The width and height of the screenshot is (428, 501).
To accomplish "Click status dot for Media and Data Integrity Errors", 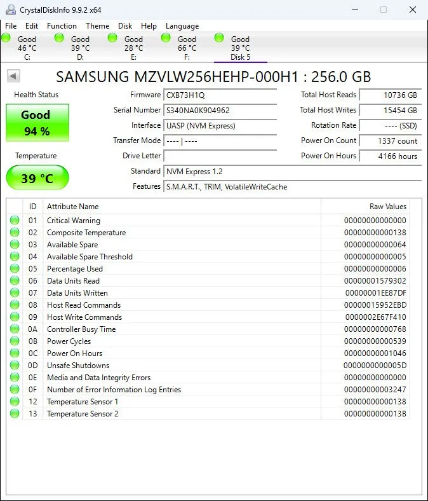I will 15,377.
